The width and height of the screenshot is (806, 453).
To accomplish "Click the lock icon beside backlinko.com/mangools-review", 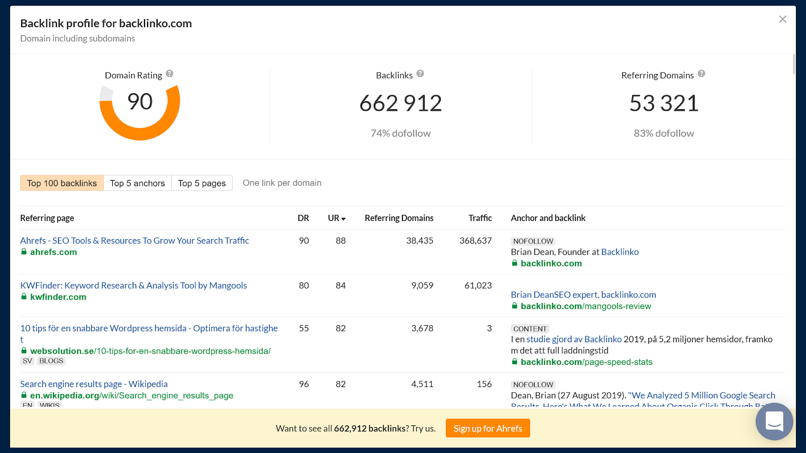I will pyautogui.click(x=514, y=306).
